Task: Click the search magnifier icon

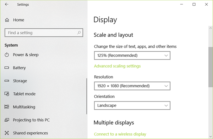Action: tap(79, 33)
